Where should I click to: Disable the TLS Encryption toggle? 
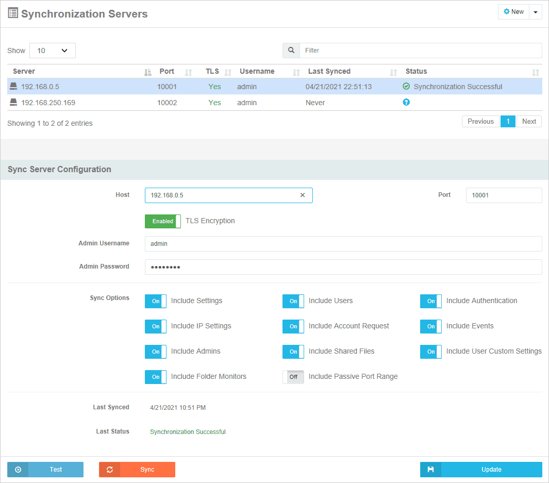click(163, 221)
